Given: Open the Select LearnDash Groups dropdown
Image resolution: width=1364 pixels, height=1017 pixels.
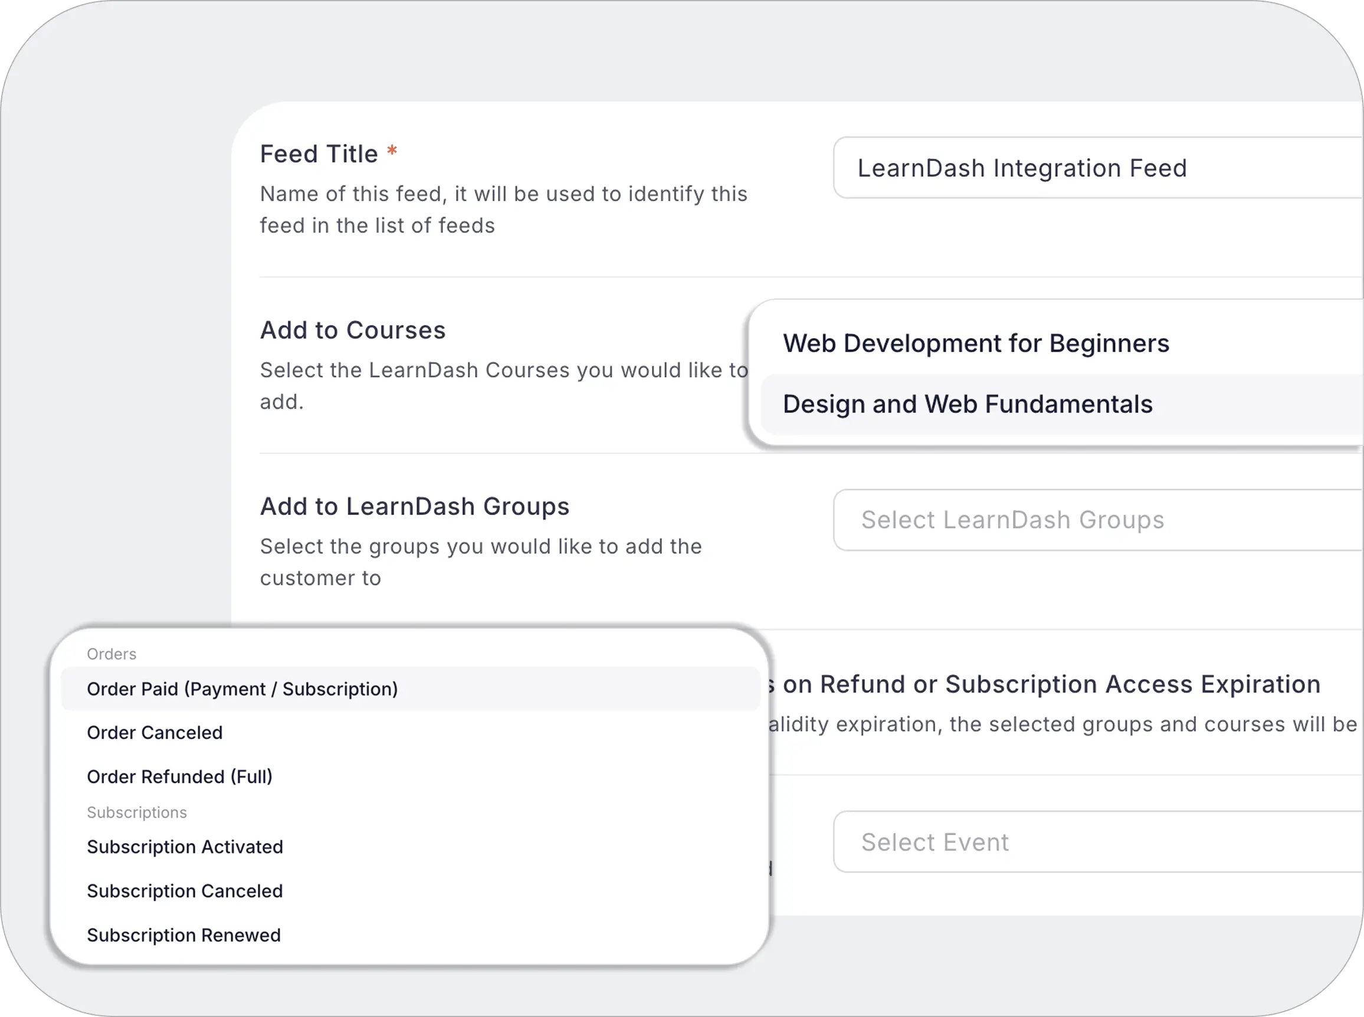Looking at the screenshot, I should tap(1096, 520).
